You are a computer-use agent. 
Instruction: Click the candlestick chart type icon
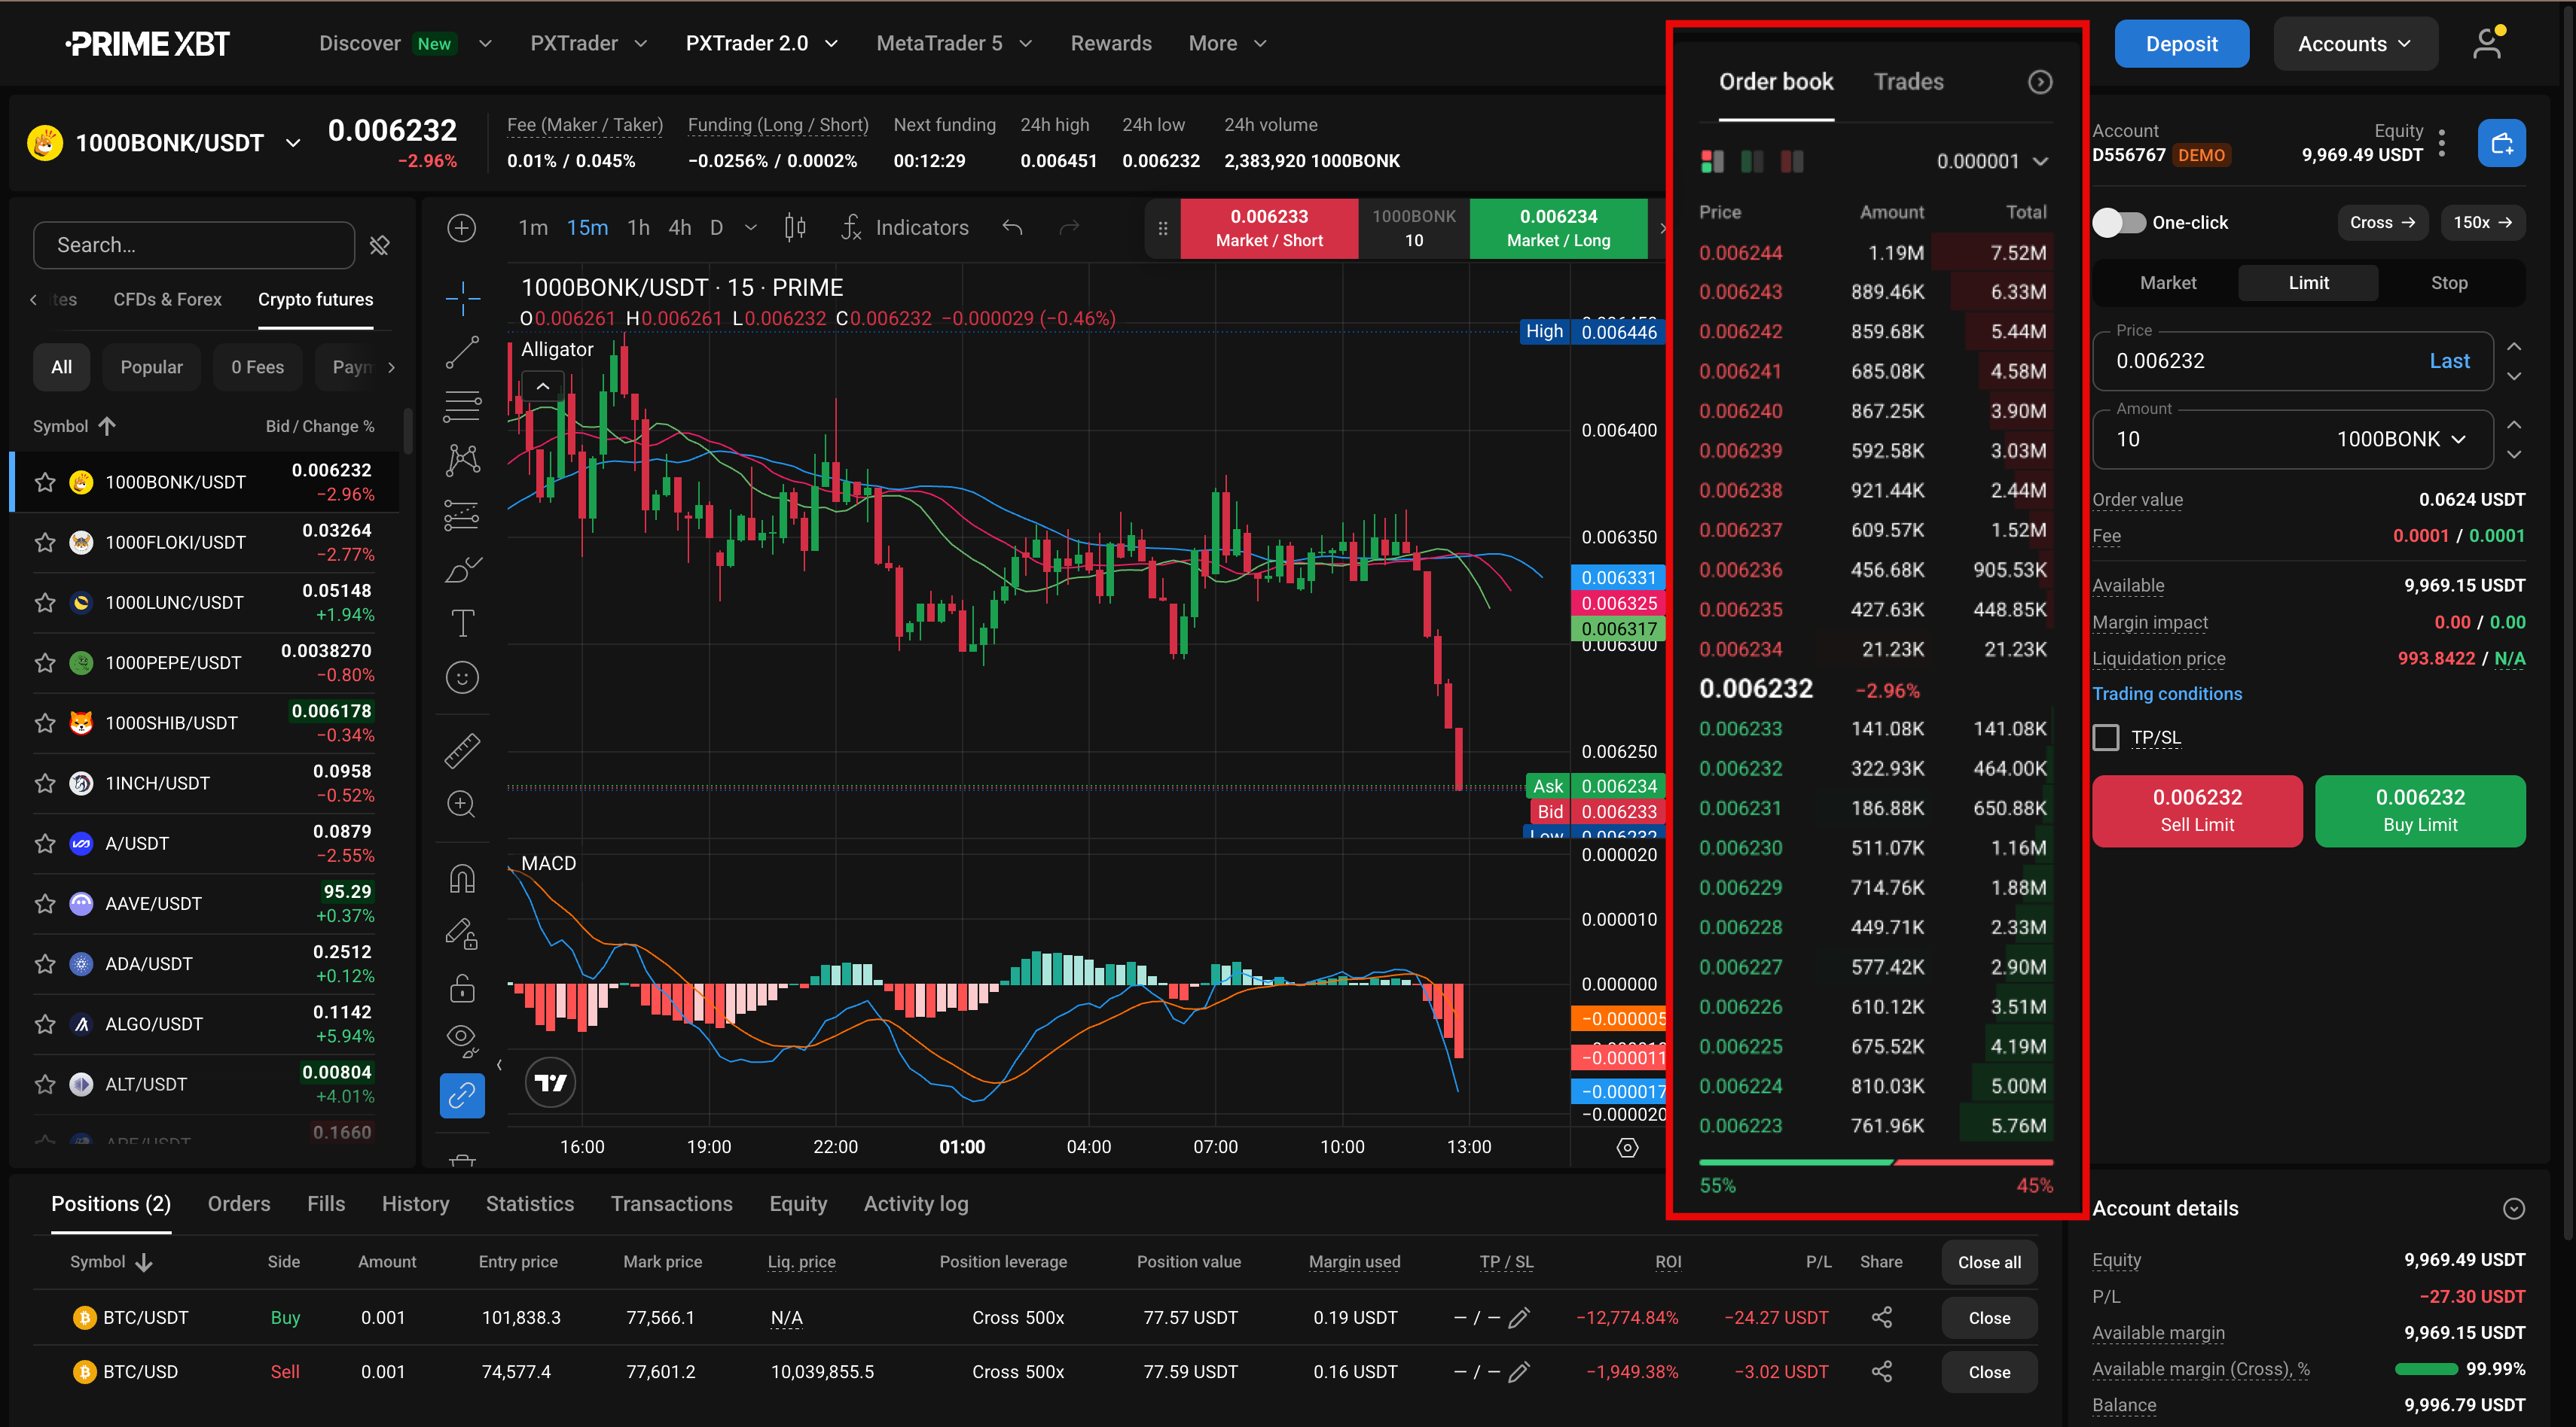pos(795,228)
